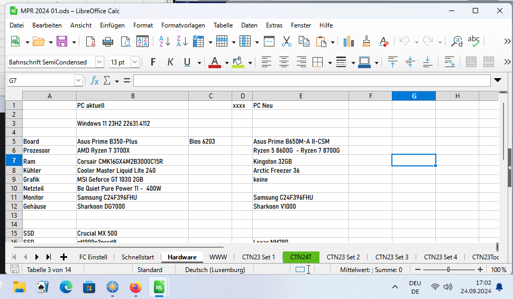The width and height of the screenshot is (513, 299).
Task: Run the spelling check icon
Action: pyautogui.click(x=473, y=41)
